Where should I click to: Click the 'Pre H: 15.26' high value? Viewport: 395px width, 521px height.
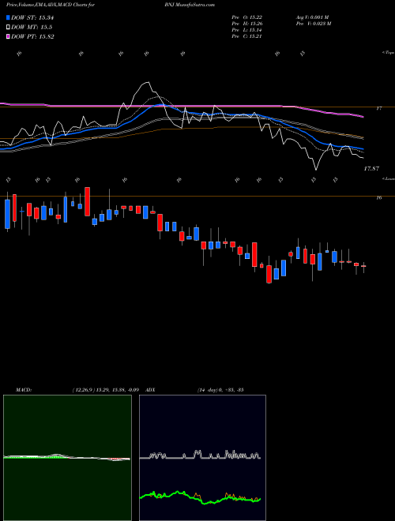click(246, 24)
